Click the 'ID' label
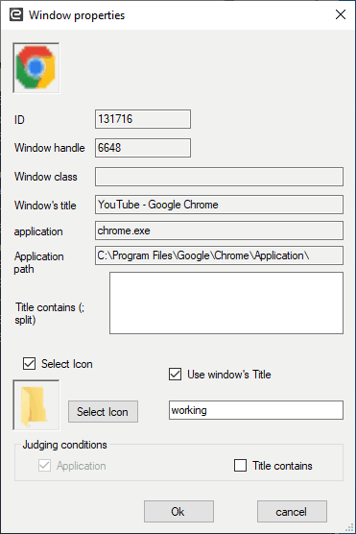356x534 pixels. pos(19,120)
